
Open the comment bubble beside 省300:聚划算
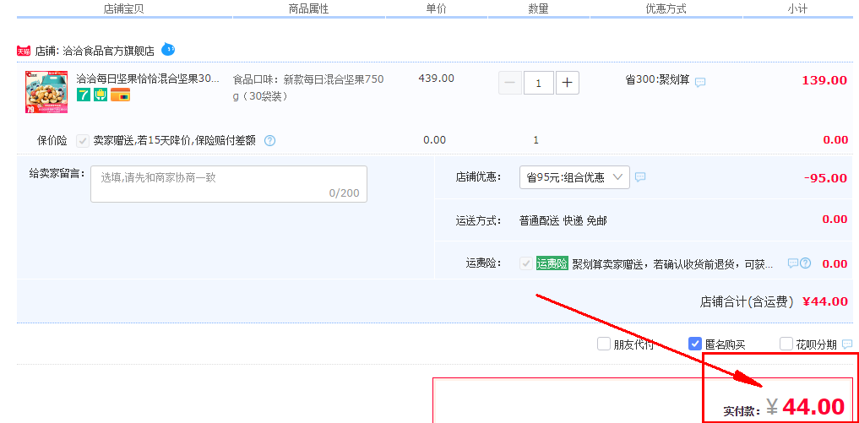(700, 82)
